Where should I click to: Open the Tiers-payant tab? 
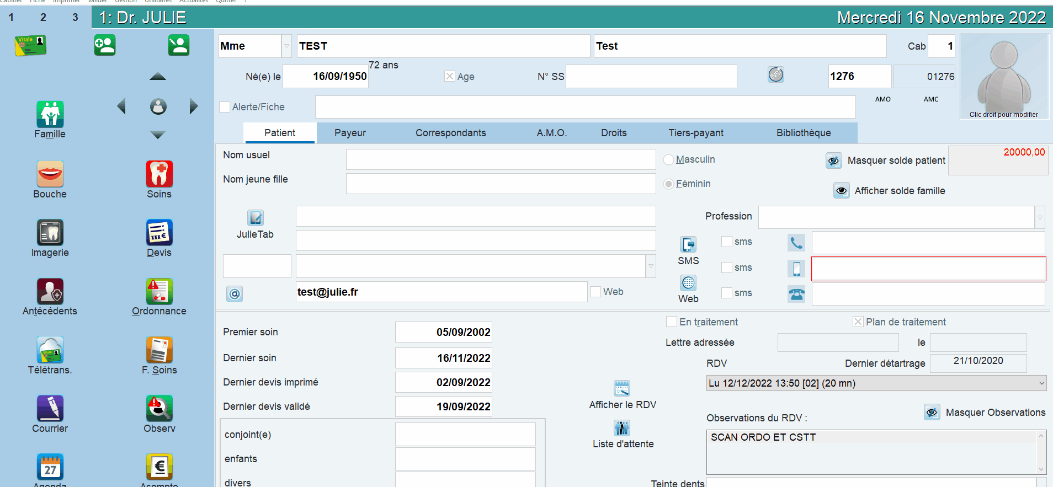[696, 133]
